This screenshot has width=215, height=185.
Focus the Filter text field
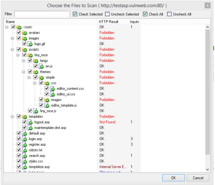click(x=41, y=14)
